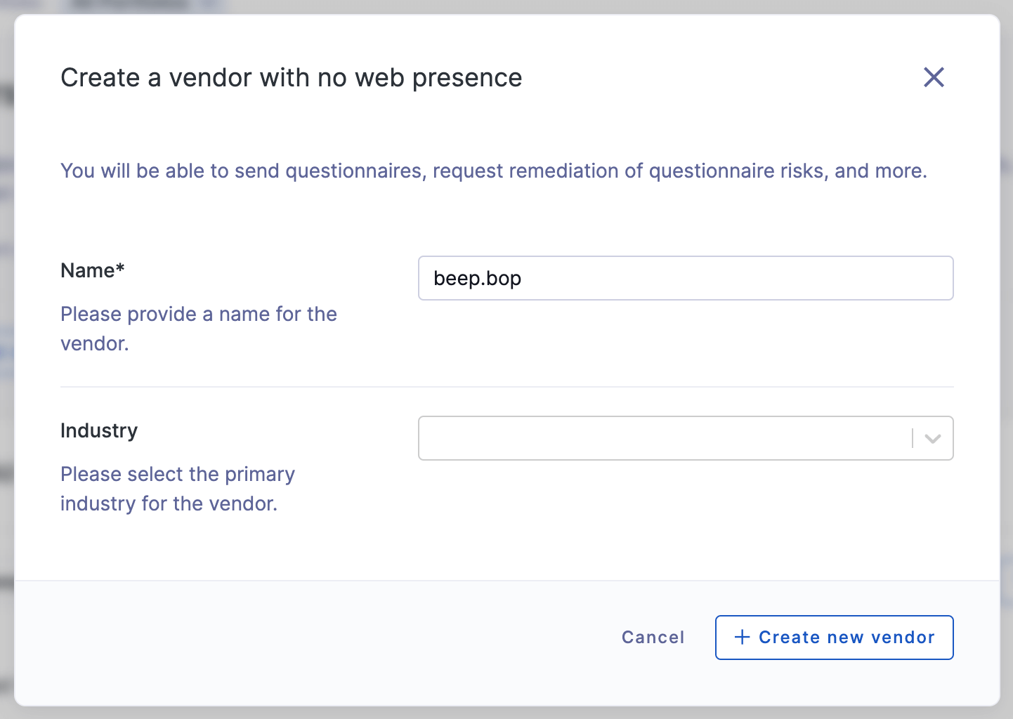This screenshot has height=719, width=1013.
Task: Close the create vendor dialog with X
Action: click(934, 77)
